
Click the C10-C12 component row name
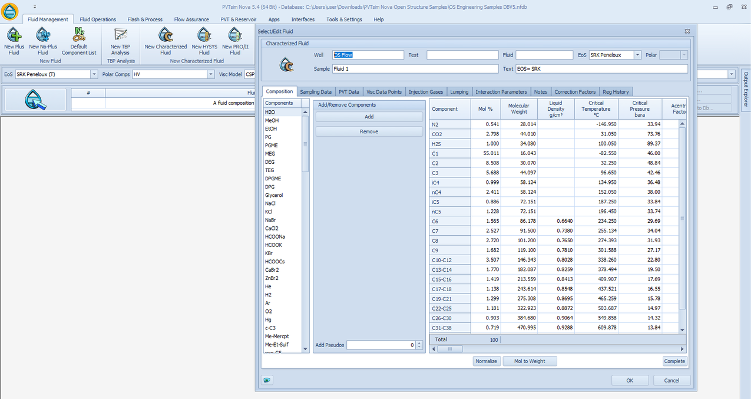[x=450, y=260]
